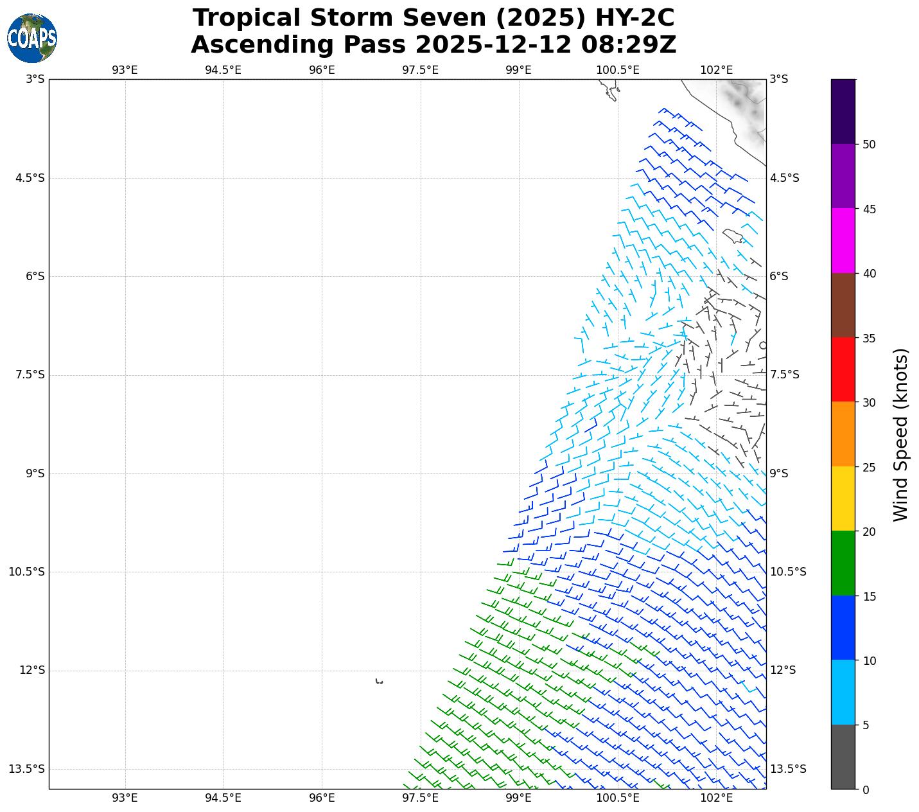This screenshot has height=812, width=919.
Task: Click the 'Ascending Pass 2025-12-12 08:29Z' subtitle
Action: point(433,45)
